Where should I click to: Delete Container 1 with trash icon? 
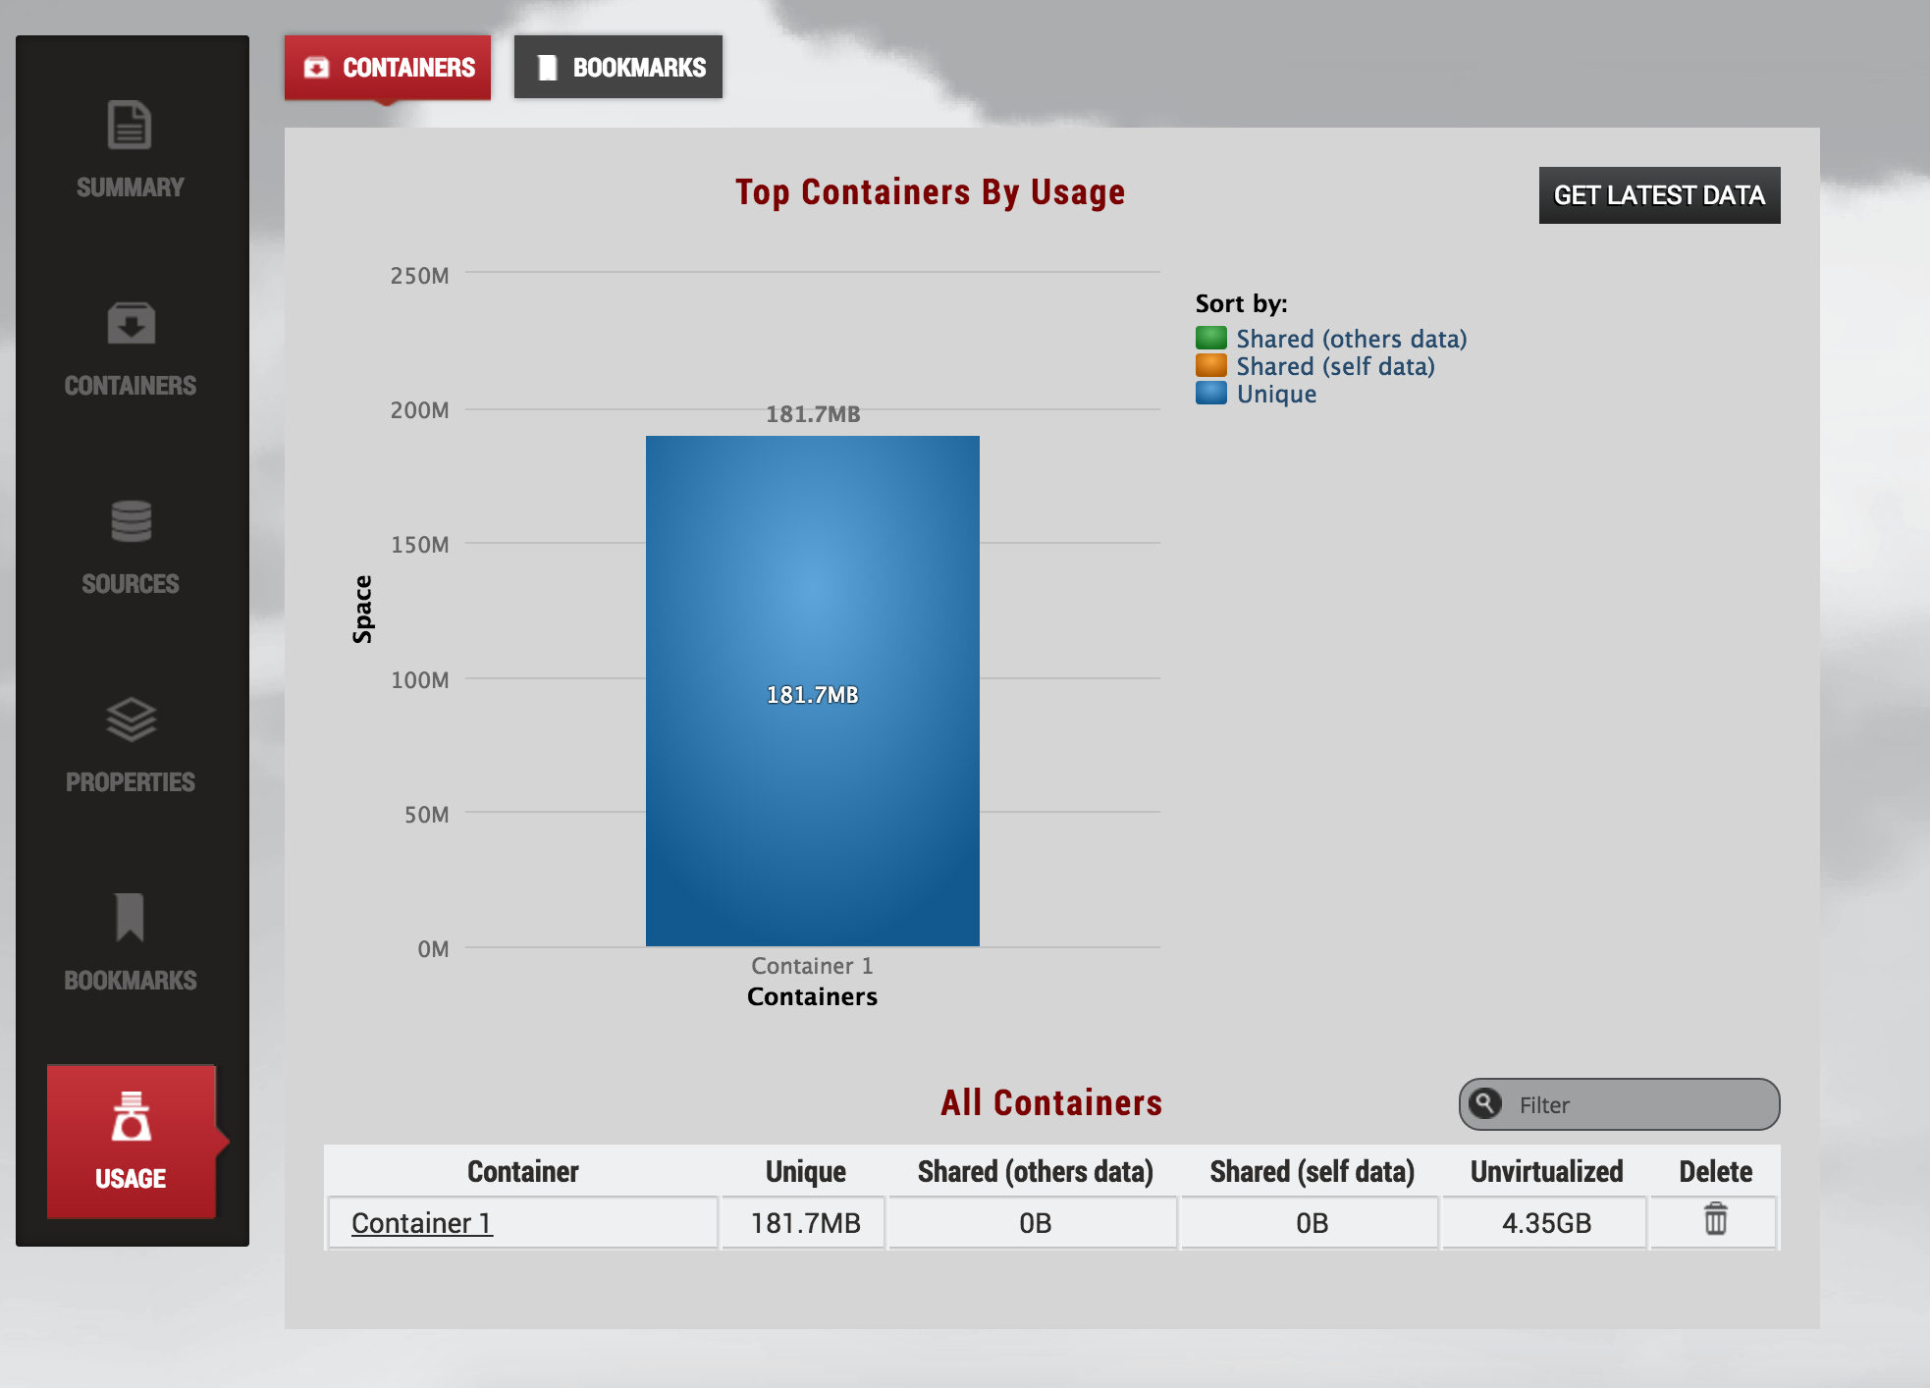(1715, 1220)
